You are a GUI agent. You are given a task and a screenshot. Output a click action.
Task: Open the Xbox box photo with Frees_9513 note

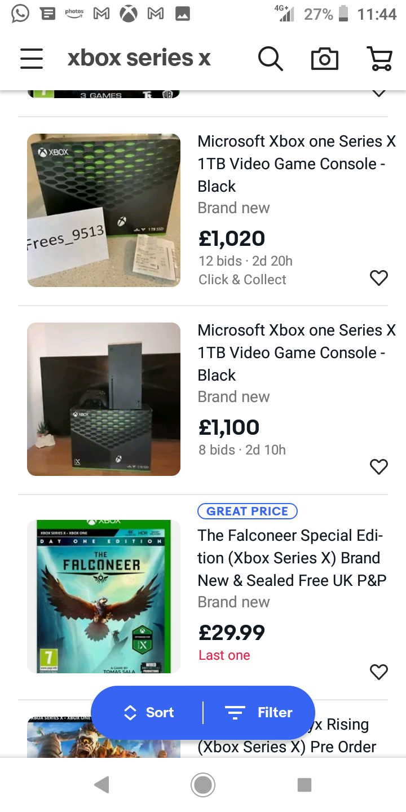(104, 210)
